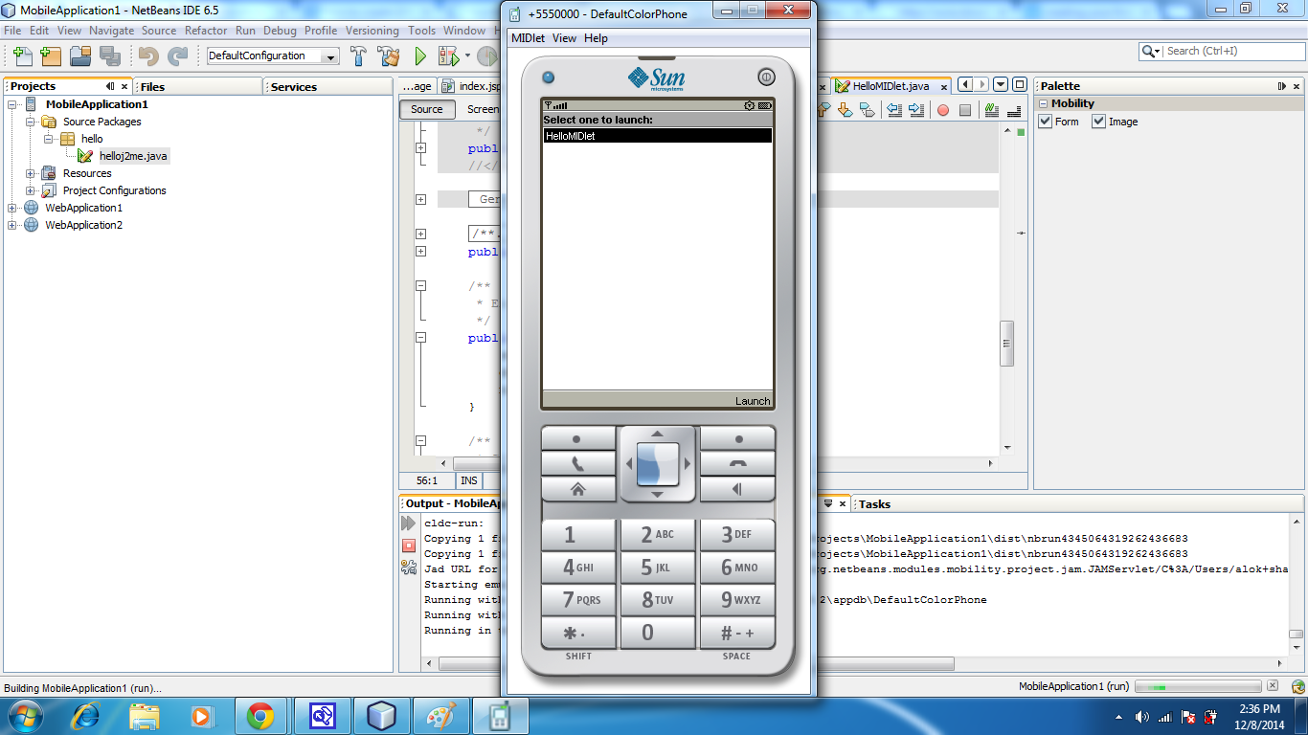The height and width of the screenshot is (735, 1308).
Task: Click the build progress bar in status bar
Action: click(1198, 686)
